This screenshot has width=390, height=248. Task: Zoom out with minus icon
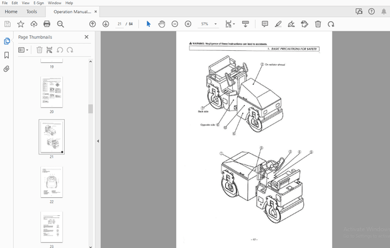point(175,24)
